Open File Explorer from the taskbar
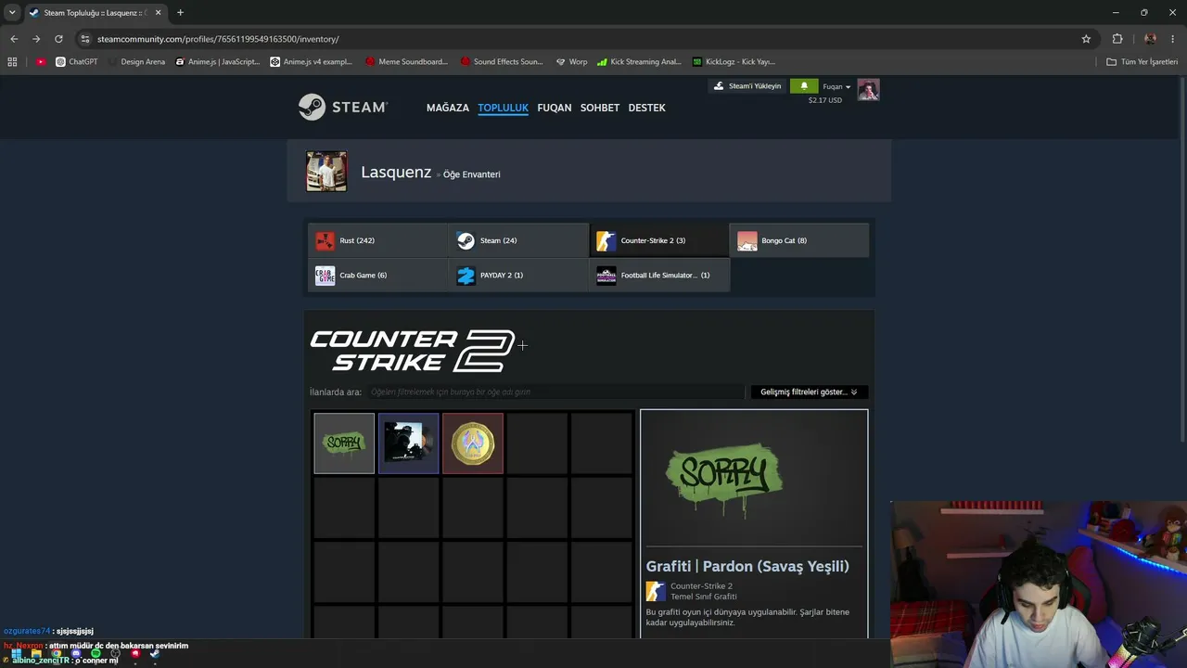 [x=36, y=654]
